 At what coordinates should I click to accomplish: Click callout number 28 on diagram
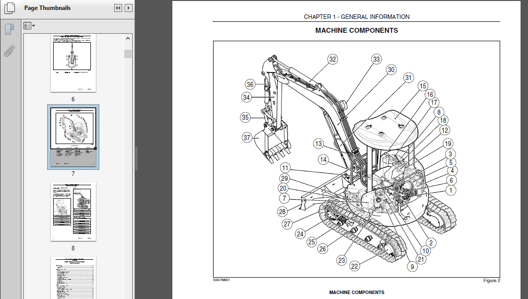pyautogui.click(x=282, y=212)
